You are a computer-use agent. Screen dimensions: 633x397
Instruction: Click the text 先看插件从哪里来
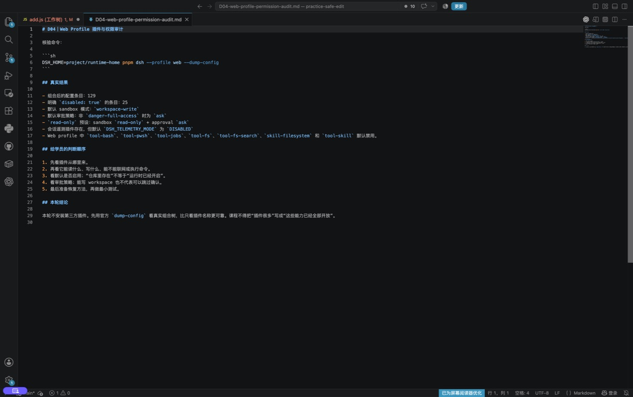coord(69,162)
